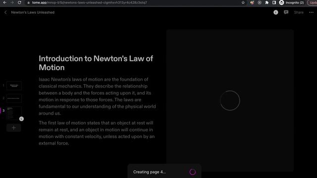Click the Update button in the browser corner
Screen dimensions: 317x178
click(313, 2)
